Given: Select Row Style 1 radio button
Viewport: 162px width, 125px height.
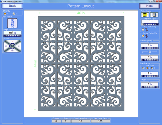Looking at the screenshot, I should pyautogui.click(x=143, y=68).
